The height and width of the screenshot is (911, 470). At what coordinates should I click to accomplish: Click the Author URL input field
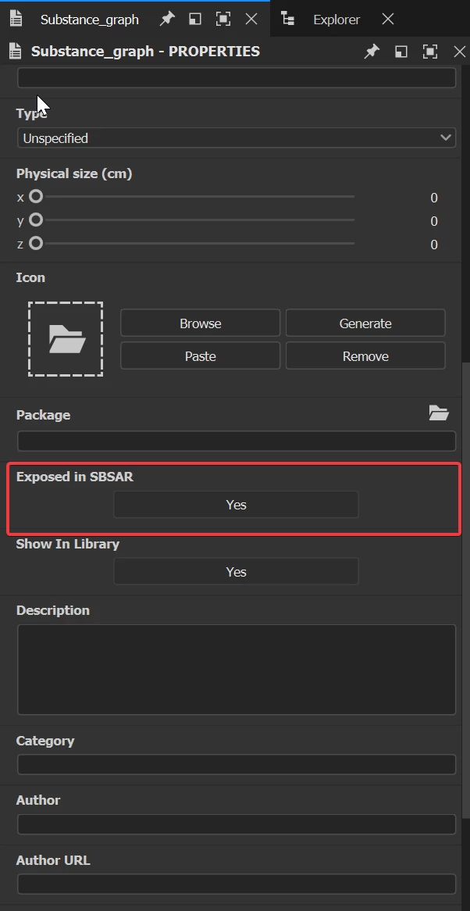point(237,884)
